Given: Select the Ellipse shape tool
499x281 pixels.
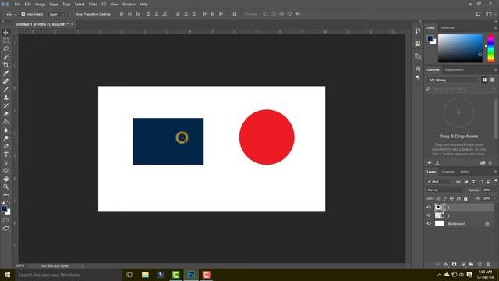Looking at the screenshot, I should click(5, 171).
